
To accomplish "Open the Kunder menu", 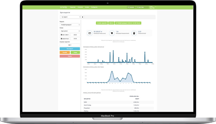I will (87, 7).
